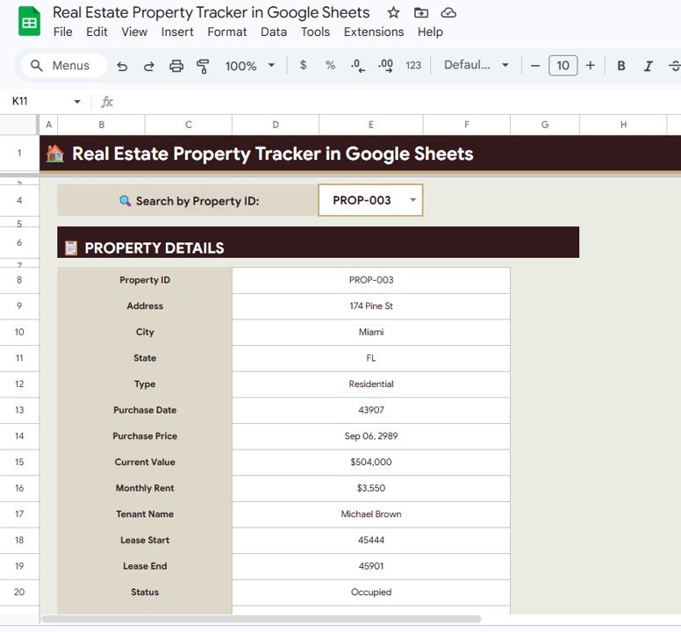Open the Name box dropdown arrow
The height and width of the screenshot is (632, 681).
click(77, 102)
